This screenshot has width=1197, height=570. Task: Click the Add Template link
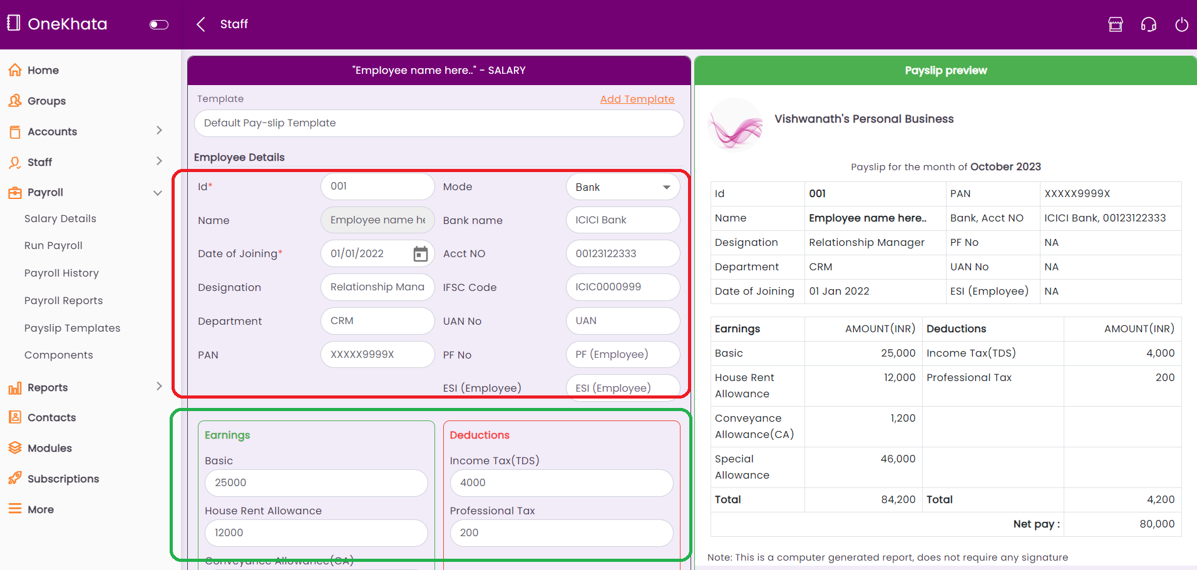click(x=637, y=99)
